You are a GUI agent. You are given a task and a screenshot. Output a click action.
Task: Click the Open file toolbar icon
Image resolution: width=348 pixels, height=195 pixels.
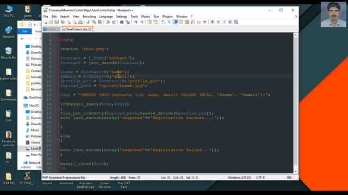(x=51, y=22)
